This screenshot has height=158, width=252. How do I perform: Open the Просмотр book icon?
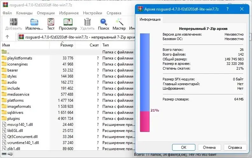[x=68, y=22]
